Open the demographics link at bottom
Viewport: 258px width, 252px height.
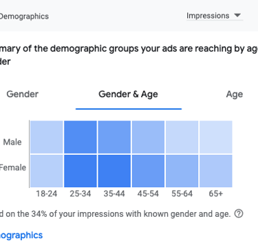(21, 235)
